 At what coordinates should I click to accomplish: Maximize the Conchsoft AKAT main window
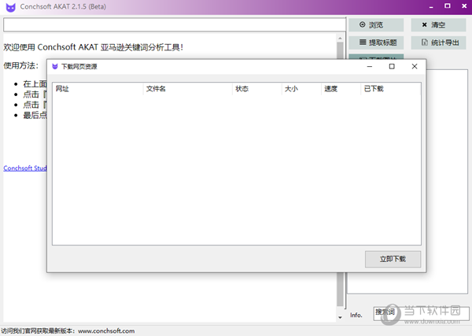(448, 6)
